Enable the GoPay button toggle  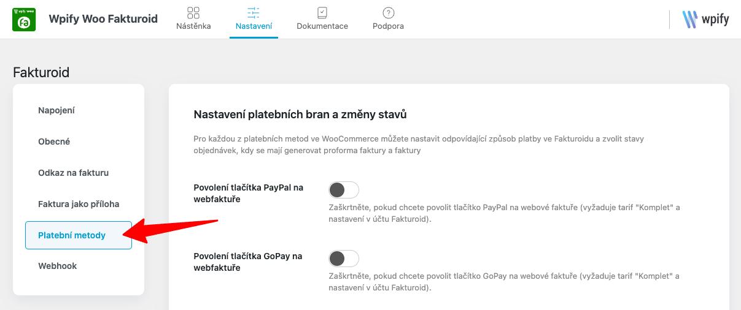click(344, 258)
